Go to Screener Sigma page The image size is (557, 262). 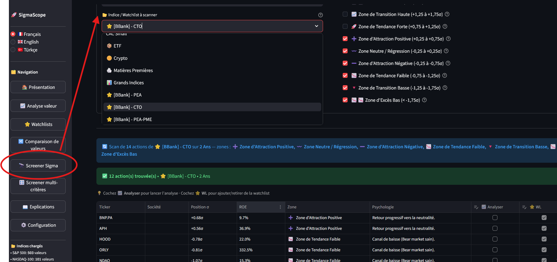tap(38, 166)
